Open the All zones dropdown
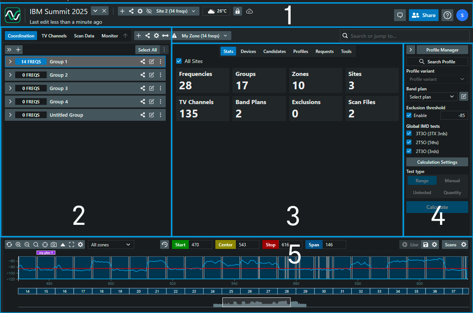This screenshot has height=313, width=473. (111, 244)
